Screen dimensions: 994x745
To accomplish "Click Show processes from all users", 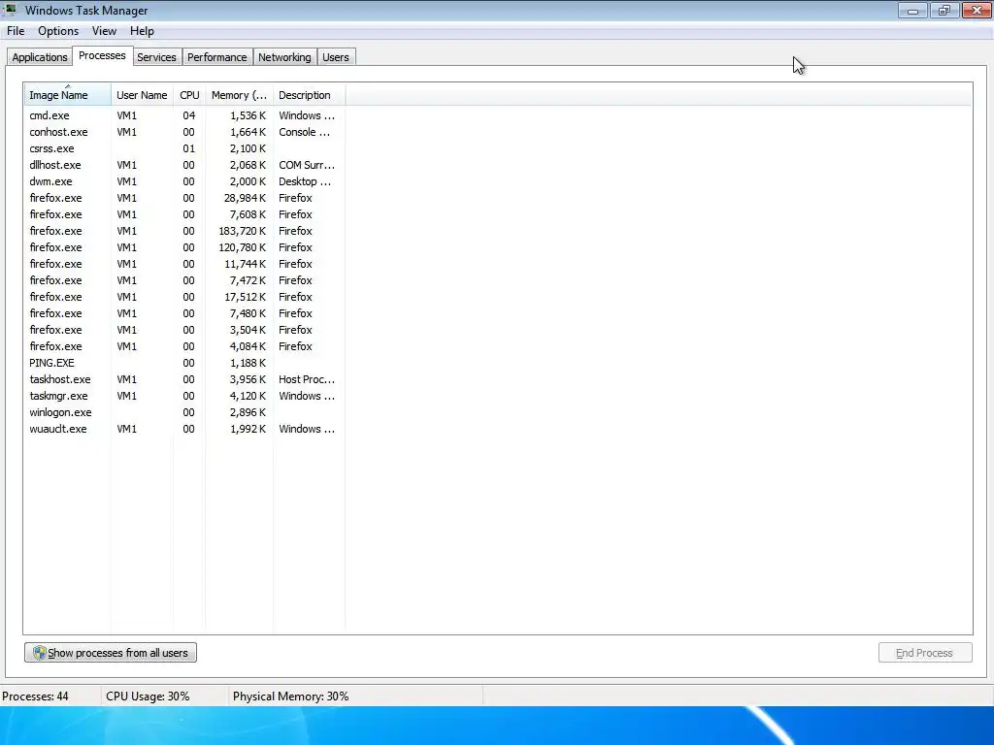I will (111, 653).
